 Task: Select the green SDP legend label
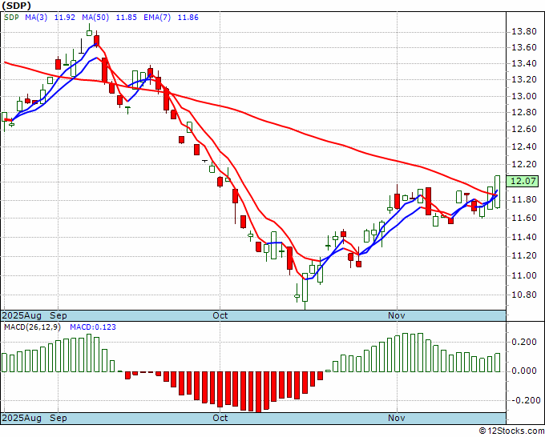11,17
